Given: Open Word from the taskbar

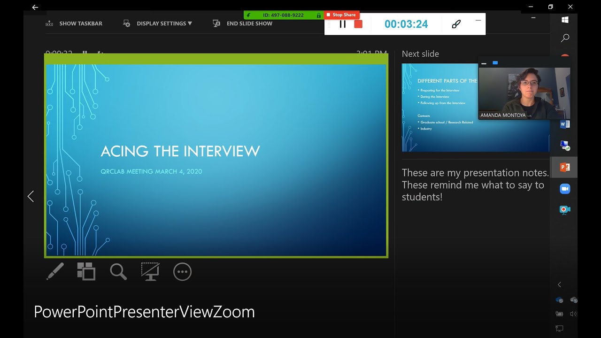Looking at the screenshot, I should [x=564, y=124].
